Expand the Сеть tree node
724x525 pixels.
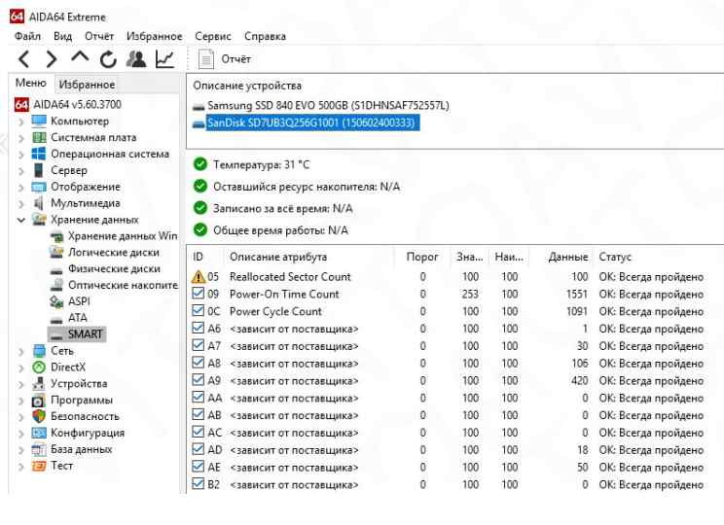coord(21,352)
